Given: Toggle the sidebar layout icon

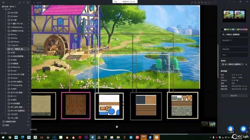Looking at the screenshot, I should [28, 3].
